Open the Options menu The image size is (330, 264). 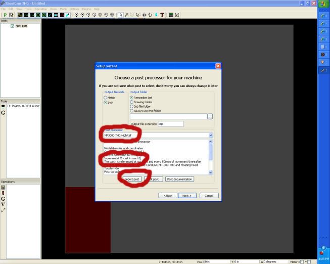pos(74,9)
